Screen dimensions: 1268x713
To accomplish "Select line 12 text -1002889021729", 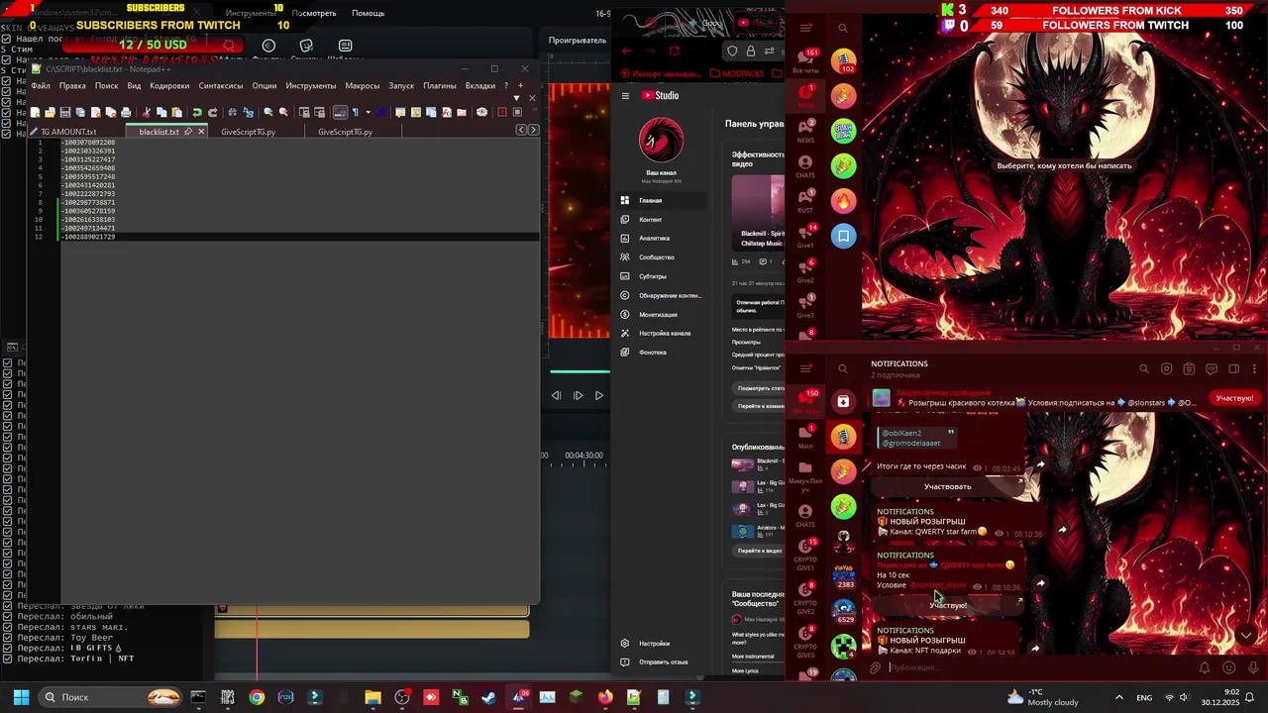I will [x=88, y=237].
